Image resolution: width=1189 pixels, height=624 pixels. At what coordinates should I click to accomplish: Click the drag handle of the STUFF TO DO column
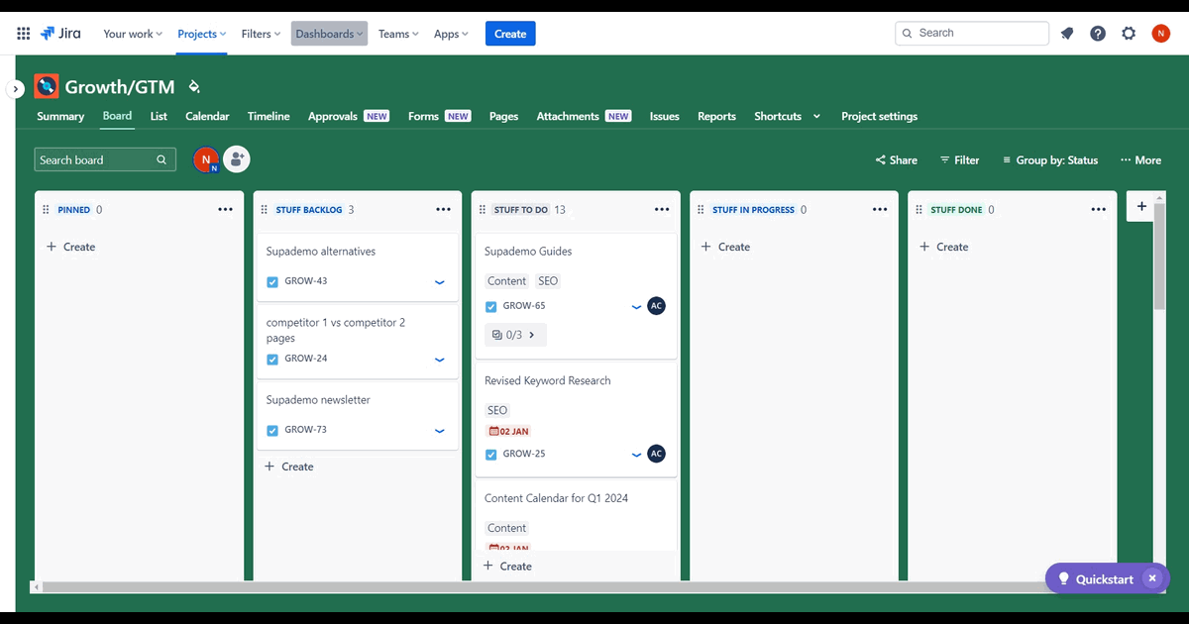tap(483, 210)
